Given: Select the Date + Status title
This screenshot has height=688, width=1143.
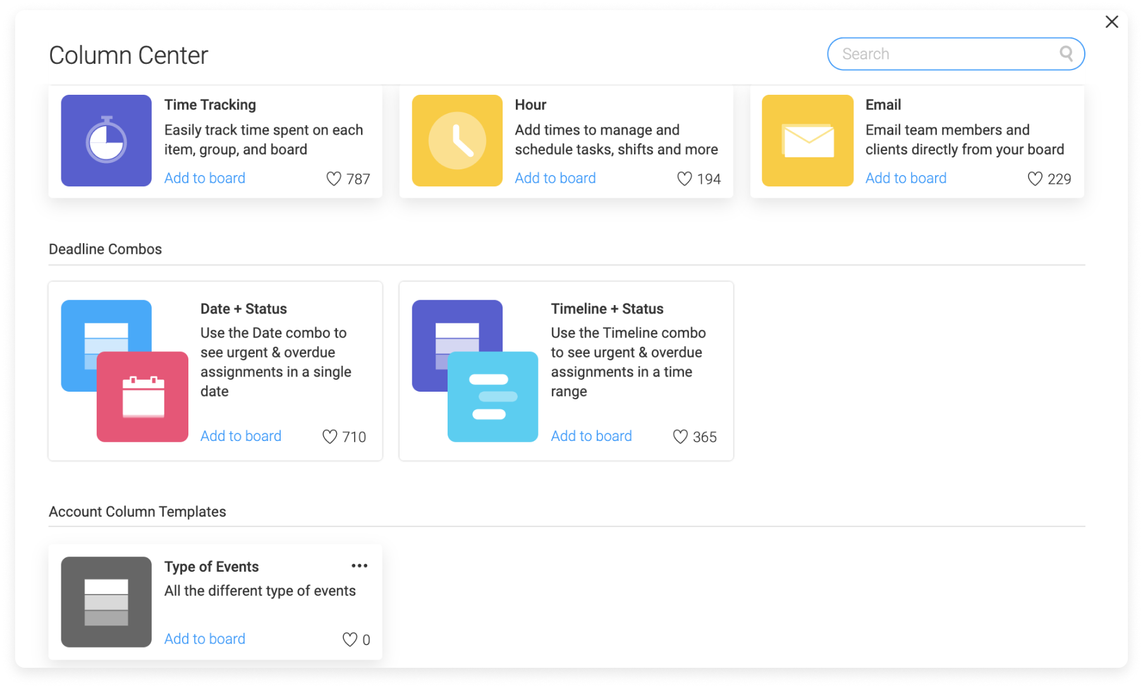Looking at the screenshot, I should [243, 309].
